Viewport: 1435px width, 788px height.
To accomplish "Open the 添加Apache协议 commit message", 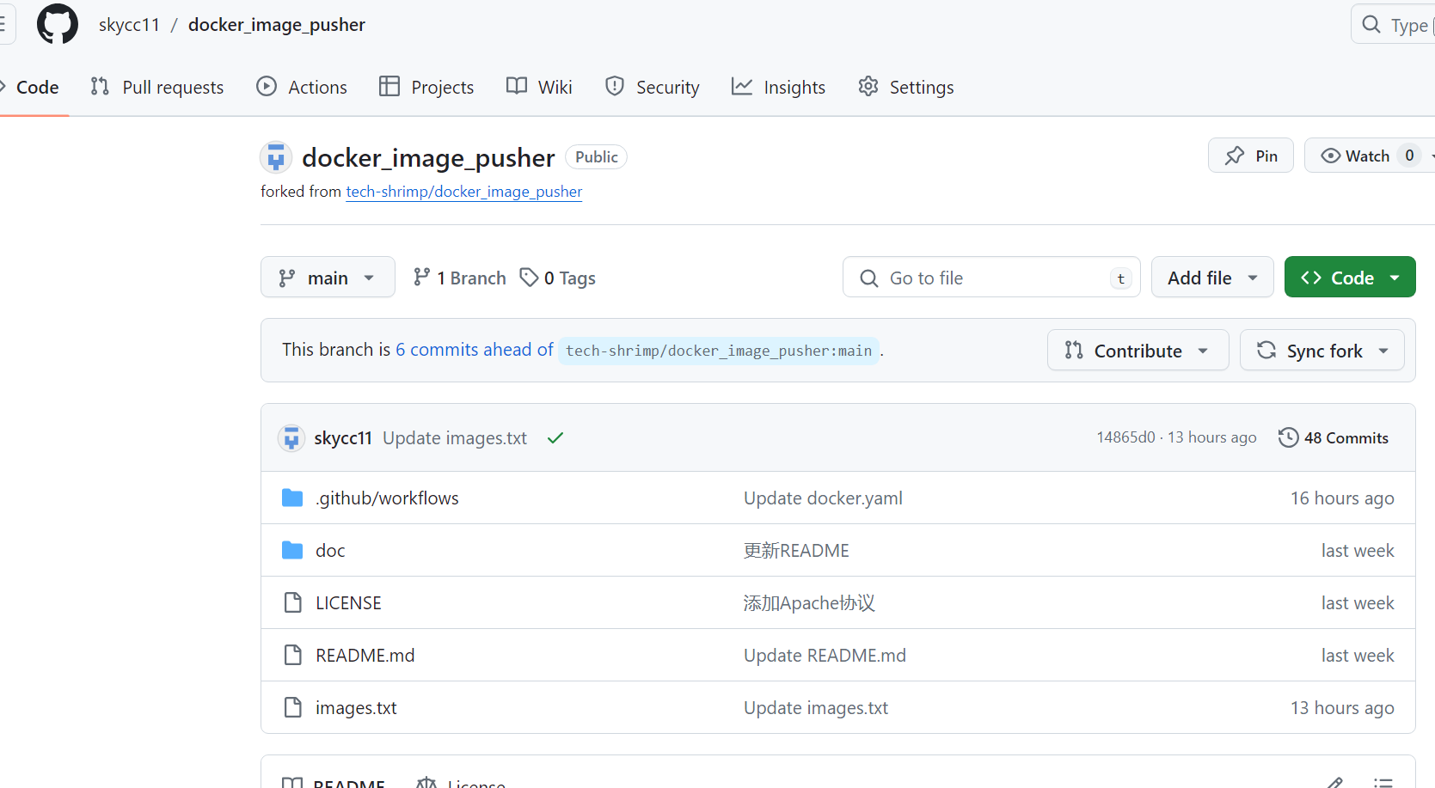I will coord(809,603).
